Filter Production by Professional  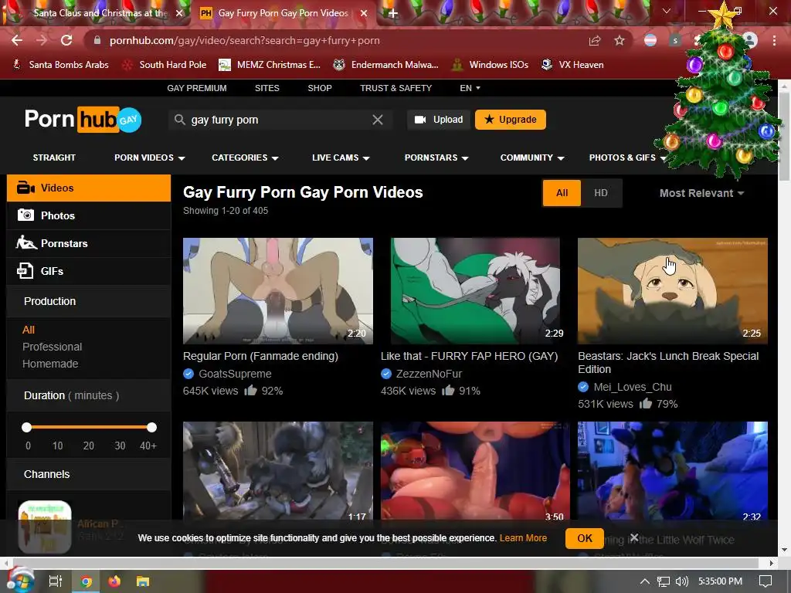52,347
